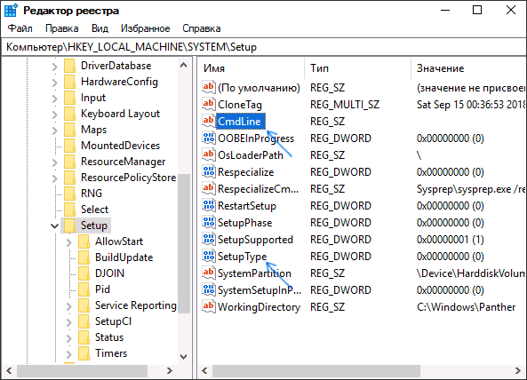Image resolution: width=527 pixels, height=380 pixels.
Task: Open the Файл menu
Action: pyautogui.click(x=20, y=28)
